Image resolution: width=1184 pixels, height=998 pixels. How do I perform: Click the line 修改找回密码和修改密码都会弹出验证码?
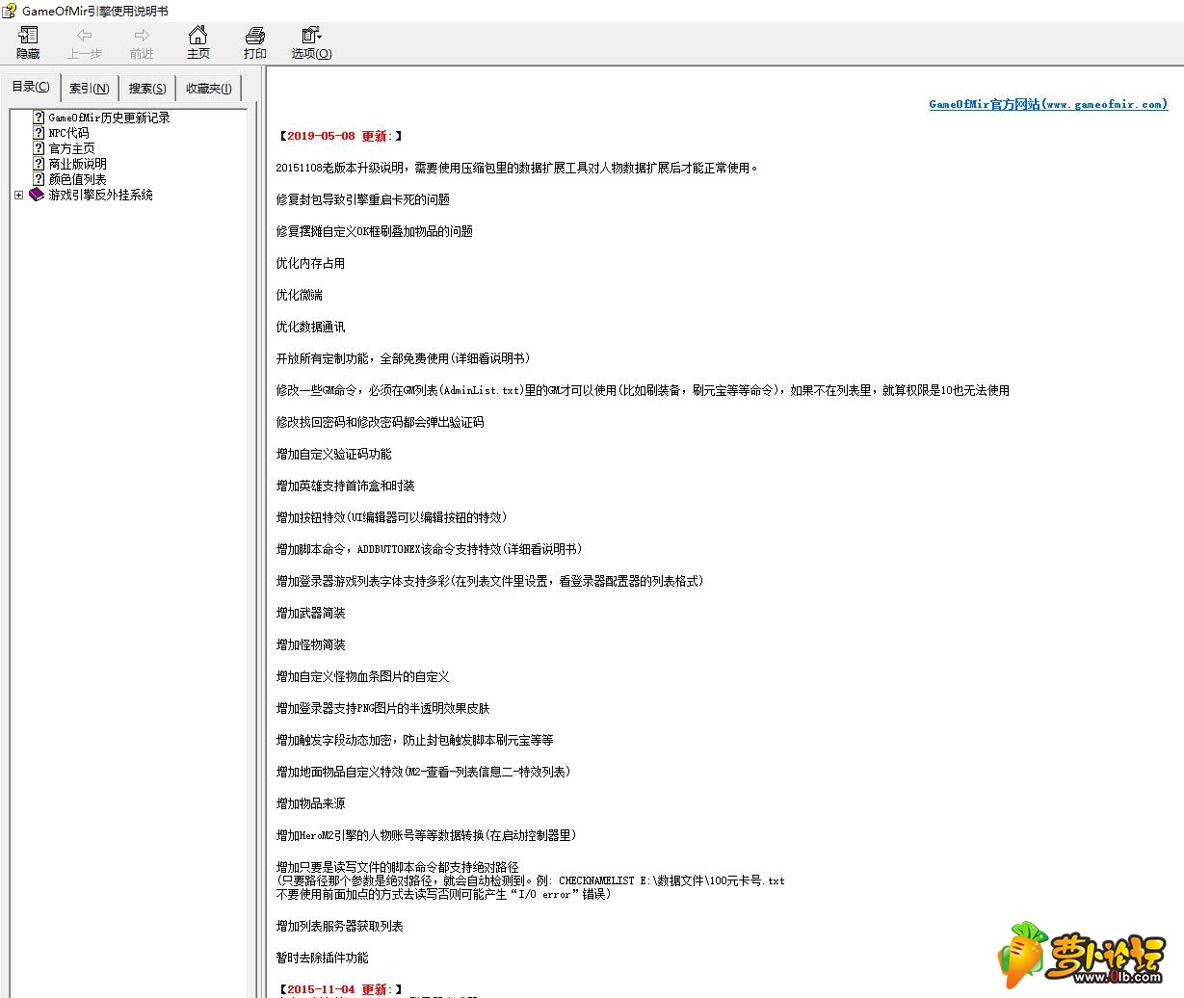[x=381, y=422]
